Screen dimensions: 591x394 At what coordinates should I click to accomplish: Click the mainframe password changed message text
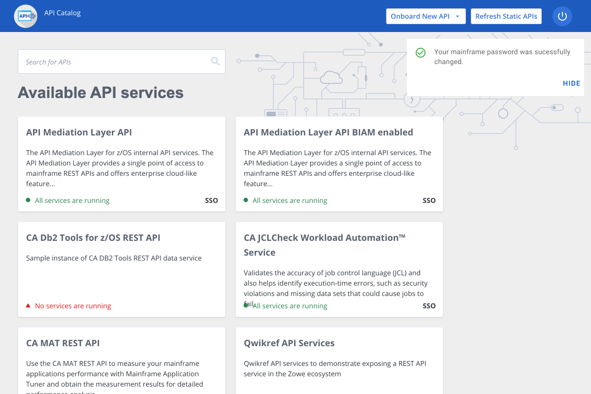coord(502,57)
